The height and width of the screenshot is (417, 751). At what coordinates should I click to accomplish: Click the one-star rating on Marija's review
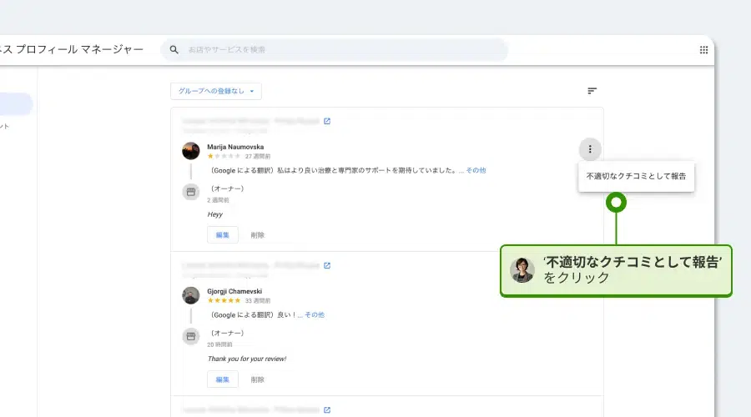coord(224,156)
